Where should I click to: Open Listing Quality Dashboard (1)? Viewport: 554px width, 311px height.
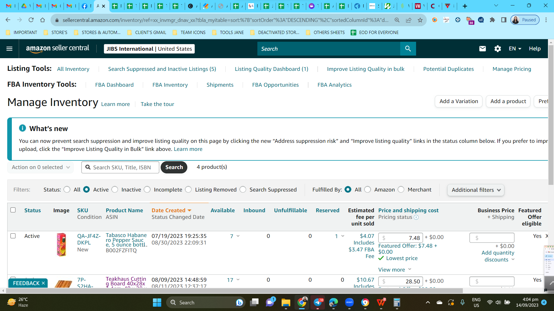click(x=271, y=69)
